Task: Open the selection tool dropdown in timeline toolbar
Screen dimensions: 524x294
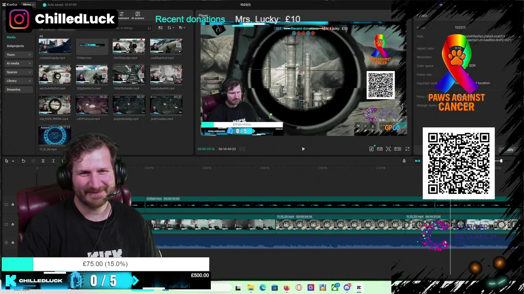Action: click(13, 161)
